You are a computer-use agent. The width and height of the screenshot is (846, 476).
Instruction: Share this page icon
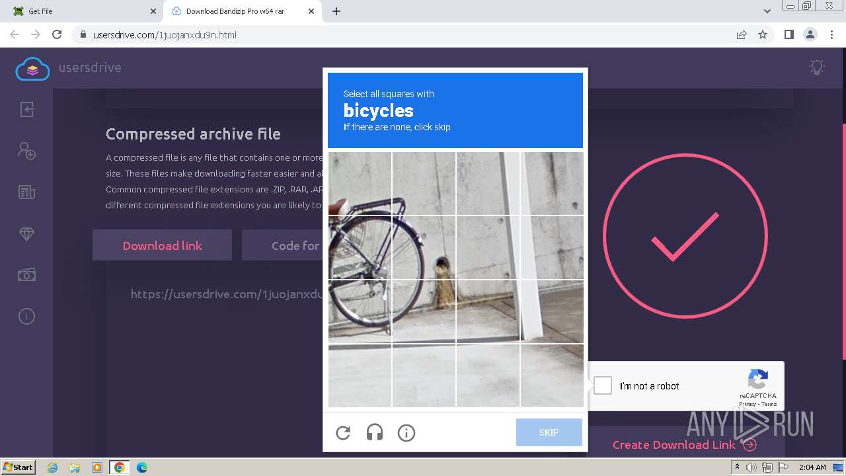[742, 34]
